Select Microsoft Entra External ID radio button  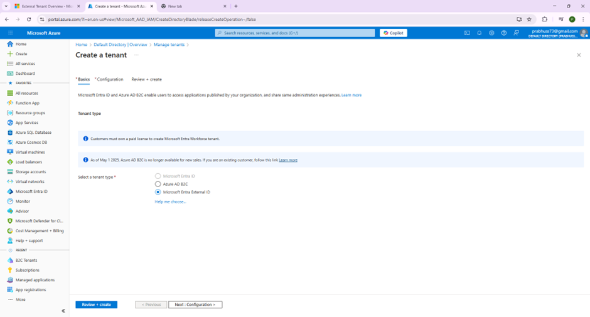pyautogui.click(x=158, y=192)
